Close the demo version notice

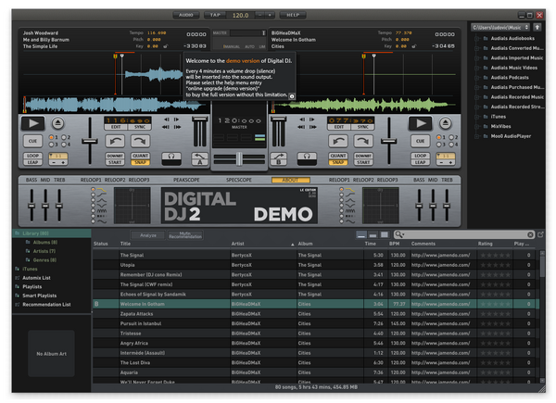(292, 96)
